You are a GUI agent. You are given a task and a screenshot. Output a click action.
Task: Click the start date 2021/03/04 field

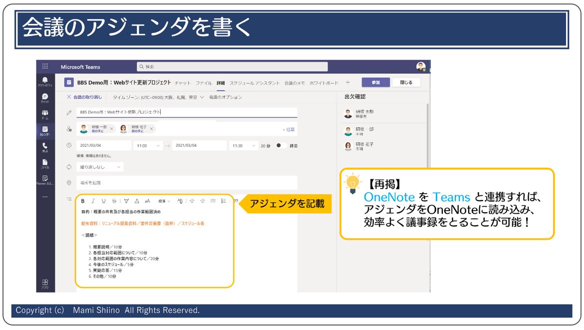point(103,146)
